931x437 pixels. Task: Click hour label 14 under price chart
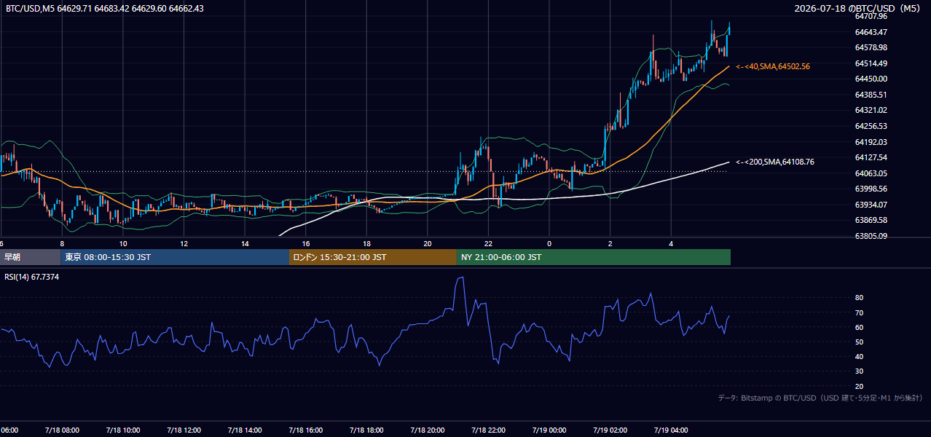pyautogui.click(x=245, y=244)
